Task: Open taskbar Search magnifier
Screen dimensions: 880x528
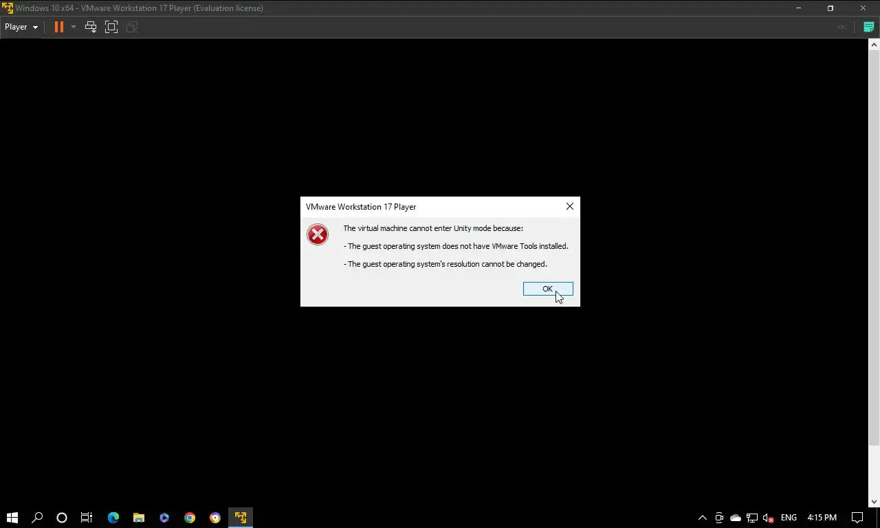Action: click(37, 518)
